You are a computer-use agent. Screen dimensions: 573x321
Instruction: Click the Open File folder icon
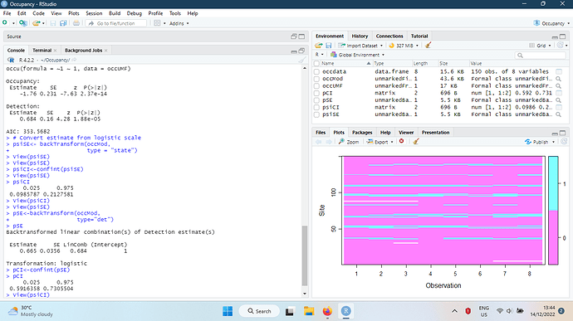(x=36, y=23)
